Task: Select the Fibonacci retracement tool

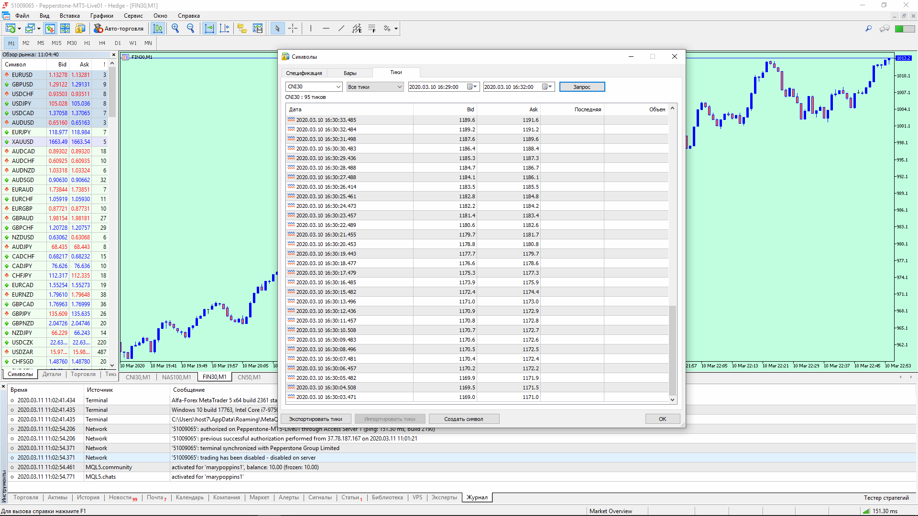Action: 372,29
